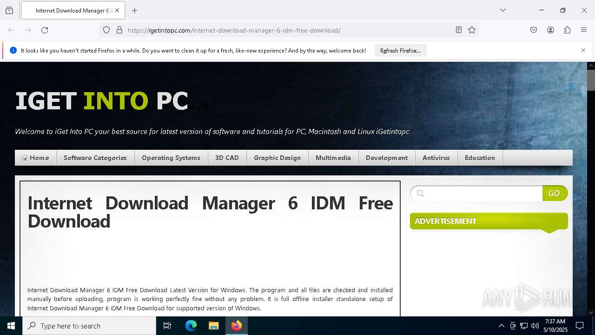This screenshot has height=335, width=595.
Task: Launch Microsoft Edge from taskbar
Action: coord(191,326)
